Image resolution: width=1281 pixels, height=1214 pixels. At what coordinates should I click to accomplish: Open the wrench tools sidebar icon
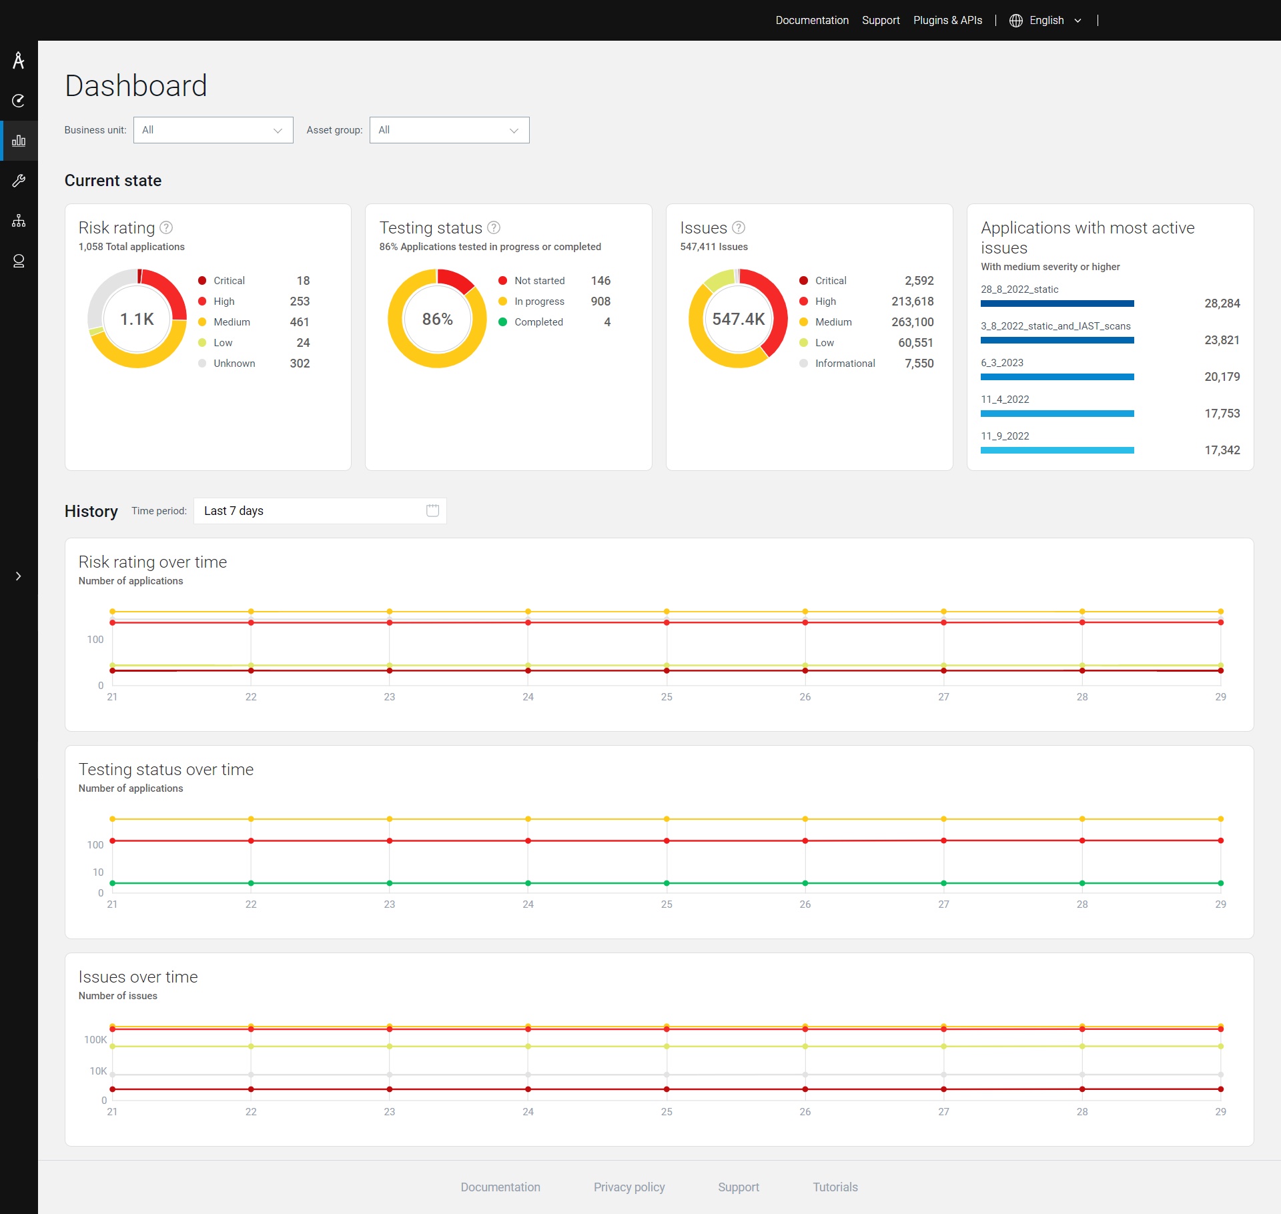coord(19,181)
